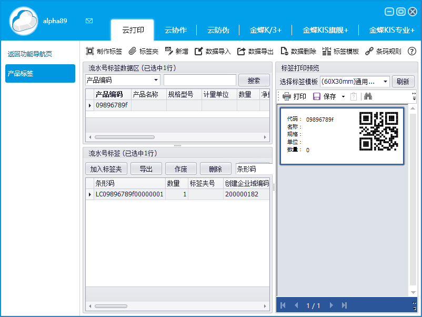Image resolution: width=422 pixels, height=317 pixels.
Task: Click the 删除 button
Action: point(216,169)
